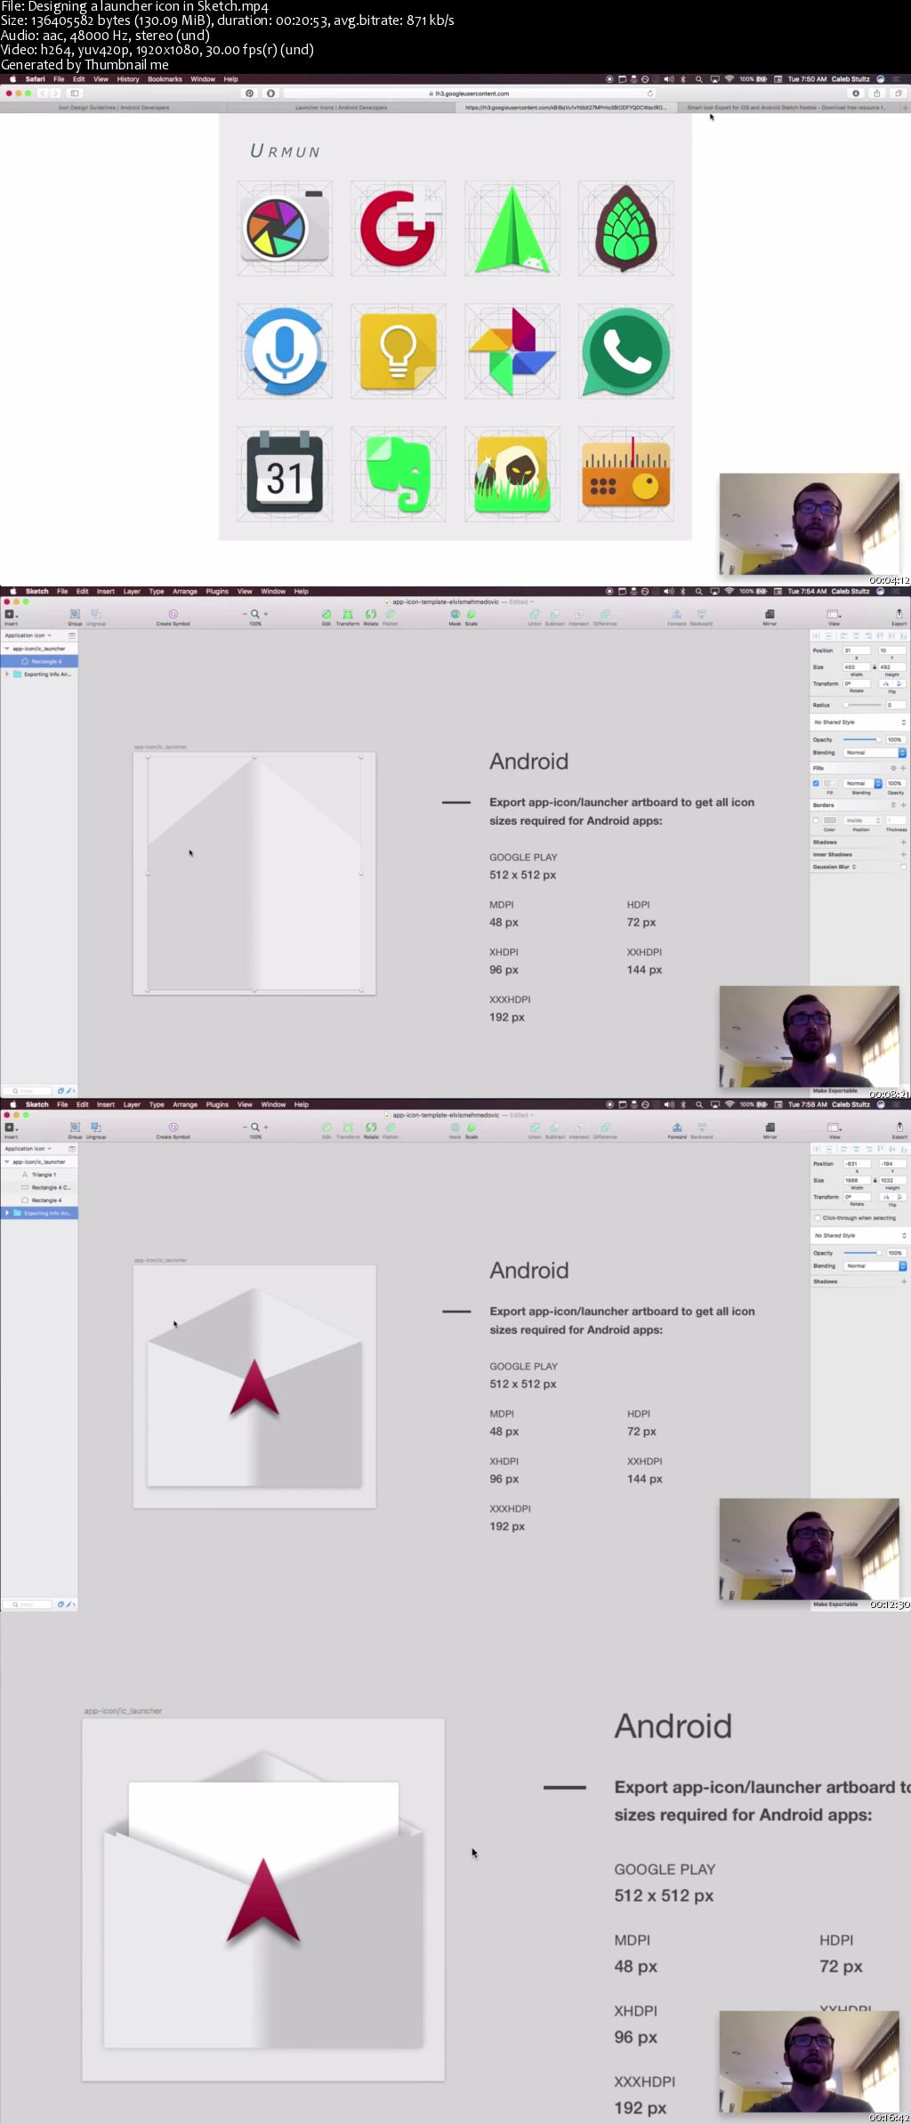
Task: Select the Triangle 1 layer
Action: coord(44,1175)
